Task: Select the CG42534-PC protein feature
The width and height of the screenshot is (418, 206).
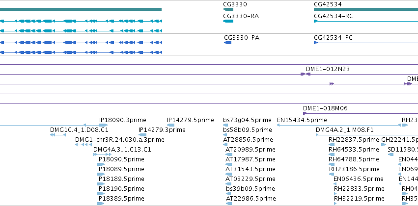Action: (x=366, y=43)
